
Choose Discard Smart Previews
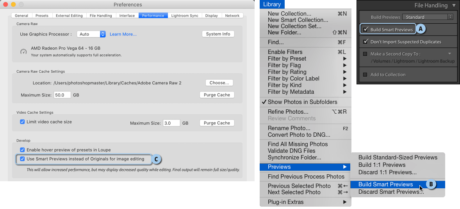[x=398, y=192]
